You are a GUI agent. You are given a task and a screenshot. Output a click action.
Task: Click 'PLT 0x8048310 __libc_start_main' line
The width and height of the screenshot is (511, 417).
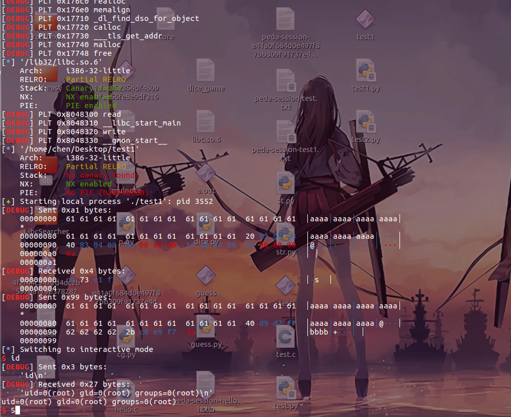point(92,123)
